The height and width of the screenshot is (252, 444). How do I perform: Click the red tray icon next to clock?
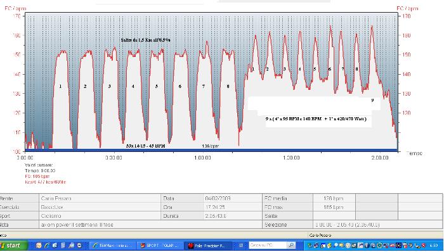[x=423, y=246]
